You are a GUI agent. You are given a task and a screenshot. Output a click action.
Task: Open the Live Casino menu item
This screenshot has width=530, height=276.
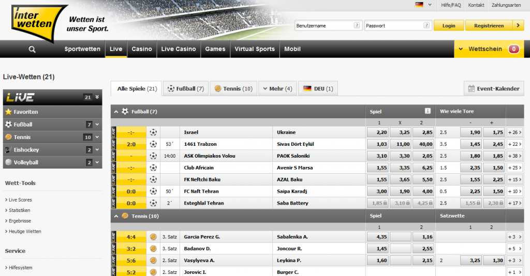(179, 49)
